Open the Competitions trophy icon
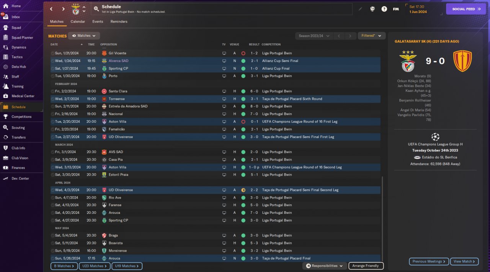This screenshot has width=490, height=272. pyautogui.click(x=5, y=117)
